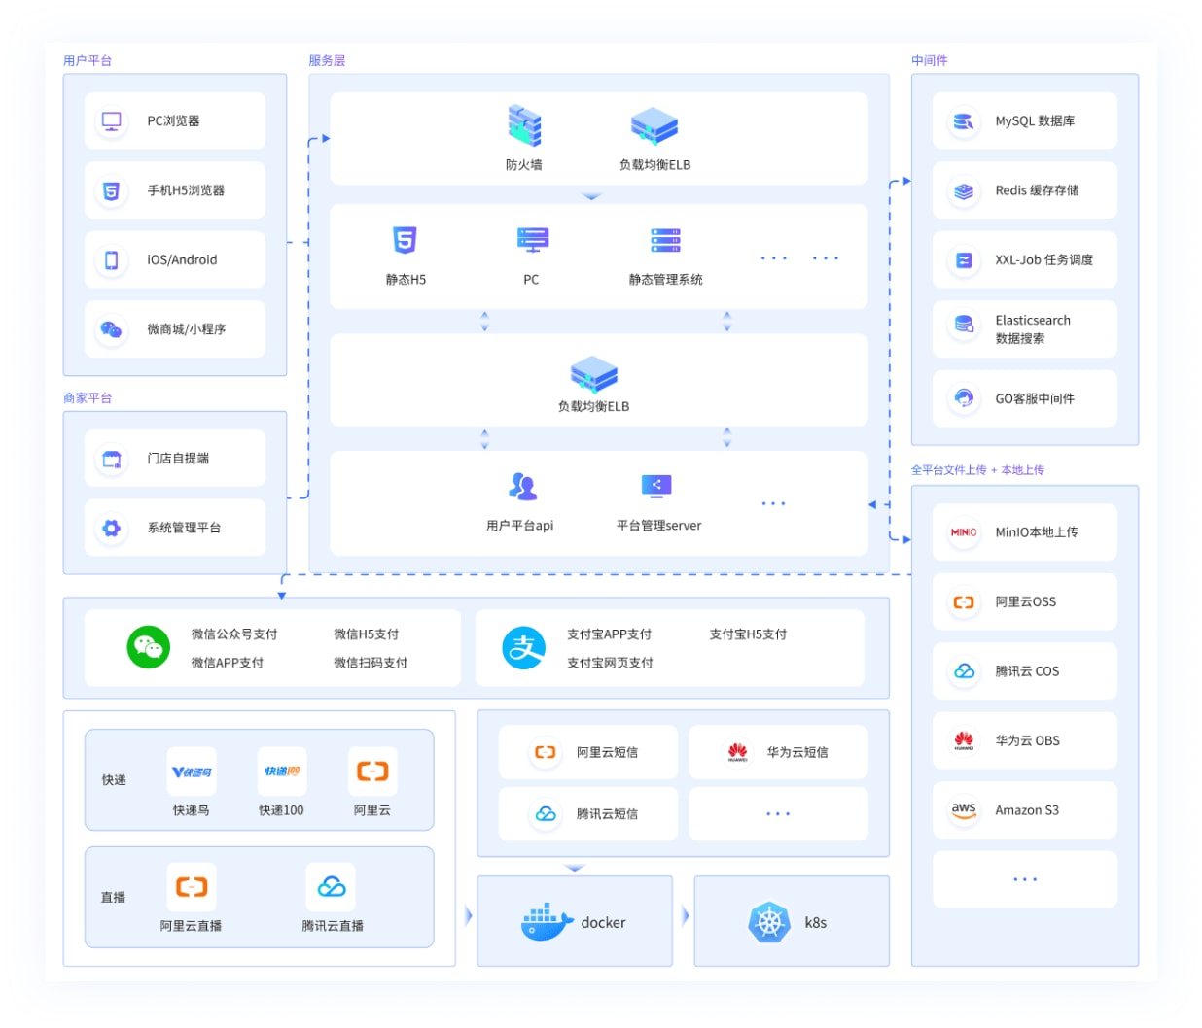Click the 腾讯云直播 cloud icon
The width and height of the screenshot is (1202, 1028).
(x=332, y=887)
